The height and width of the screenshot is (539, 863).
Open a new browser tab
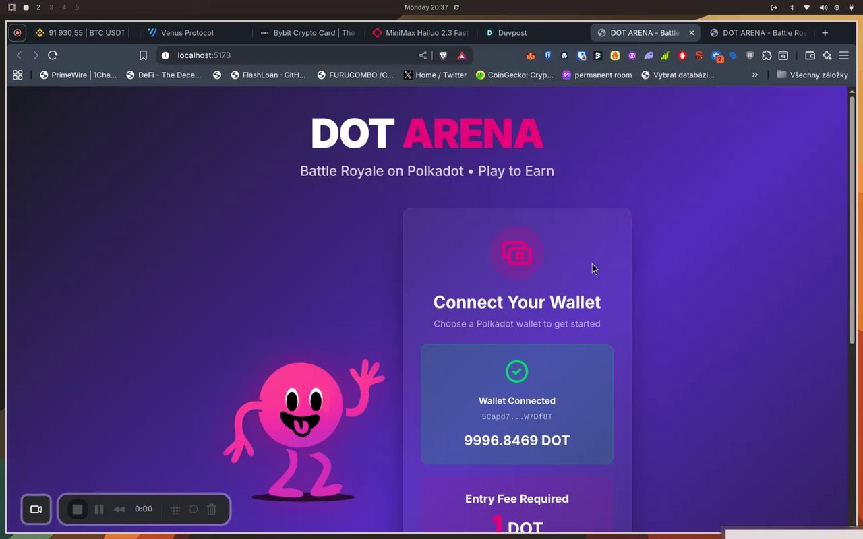[825, 32]
